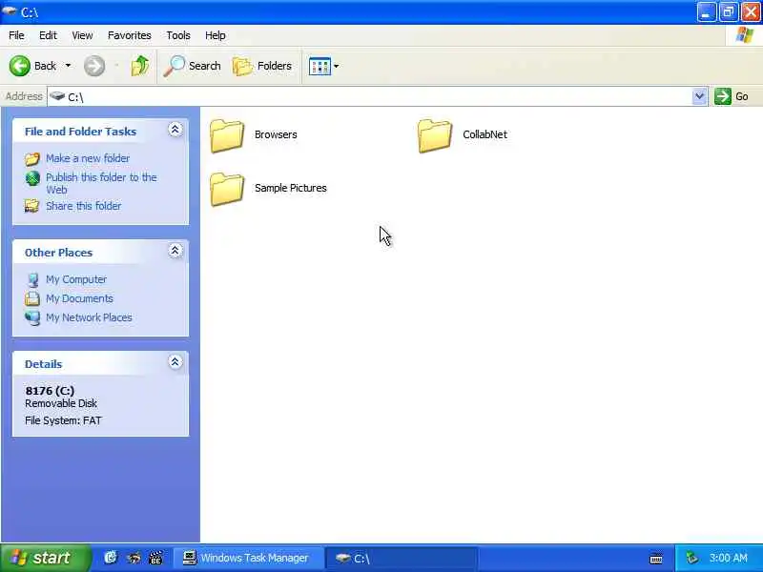Click Make a new folder link

[x=88, y=158]
